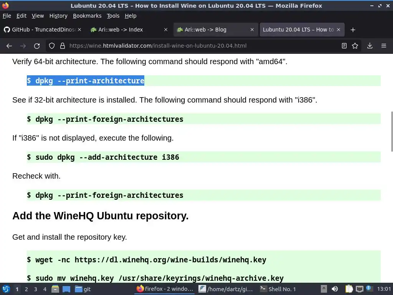
Task: Close the Lubuntu 20.04 LTS tab
Action: tap(339, 30)
